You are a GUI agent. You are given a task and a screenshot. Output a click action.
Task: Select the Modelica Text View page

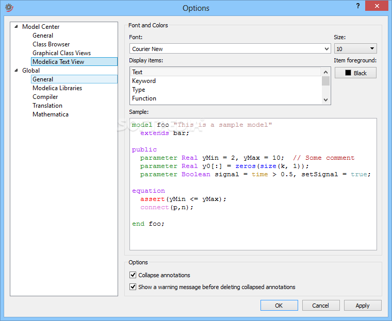point(74,62)
